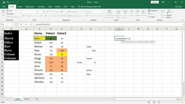The width and height of the screenshot is (185, 104).
Task: Expand the AutoSum dropdown arrow
Action: 159,11
